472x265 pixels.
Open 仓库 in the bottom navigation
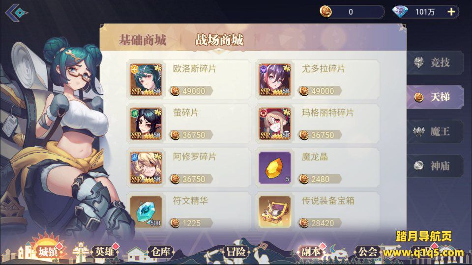pos(161,252)
